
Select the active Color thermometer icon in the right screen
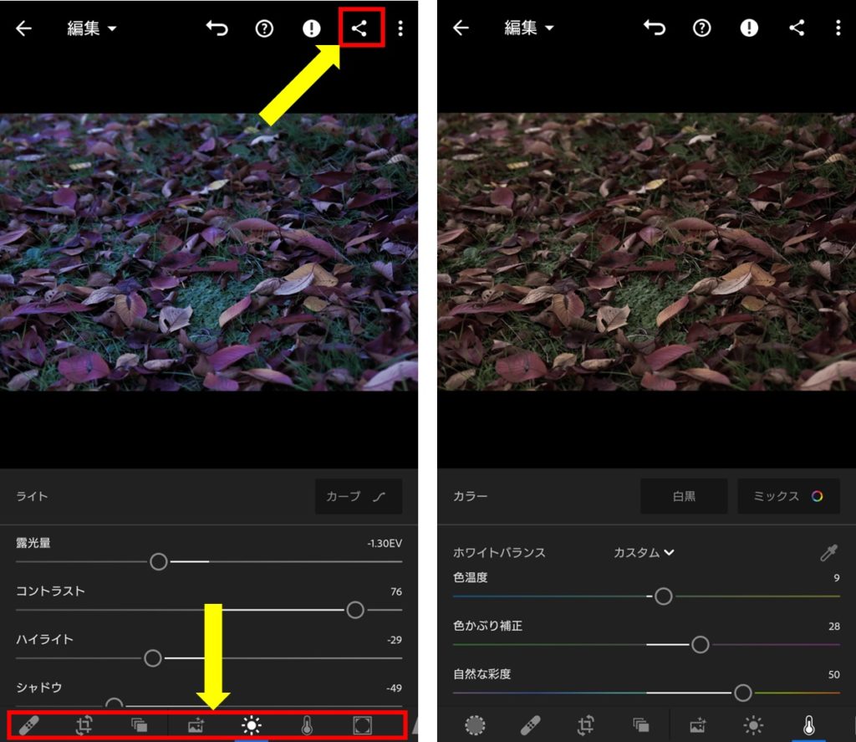tap(809, 725)
